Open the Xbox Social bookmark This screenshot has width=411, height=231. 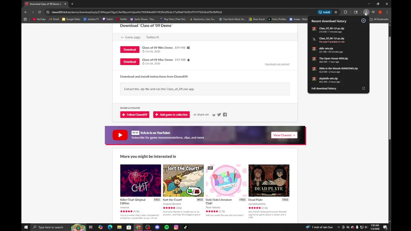pyautogui.click(x=257, y=19)
